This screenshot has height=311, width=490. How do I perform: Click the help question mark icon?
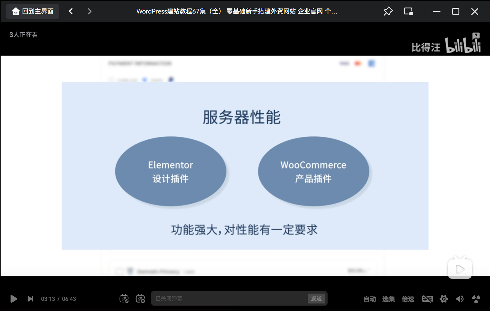pyautogui.click(x=476, y=36)
